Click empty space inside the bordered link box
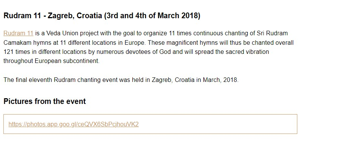 tap(217, 124)
